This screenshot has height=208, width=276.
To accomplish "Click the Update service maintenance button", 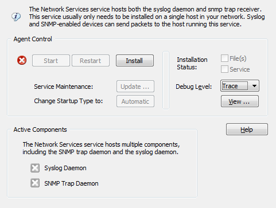I will click(x=135, y=87).
